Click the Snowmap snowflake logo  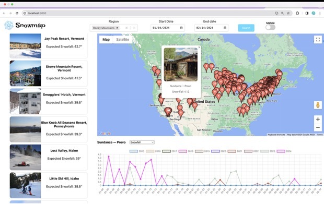point(9,25)
